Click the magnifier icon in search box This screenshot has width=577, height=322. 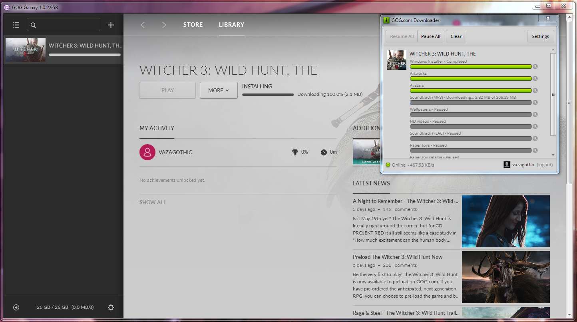pos(34,25)
